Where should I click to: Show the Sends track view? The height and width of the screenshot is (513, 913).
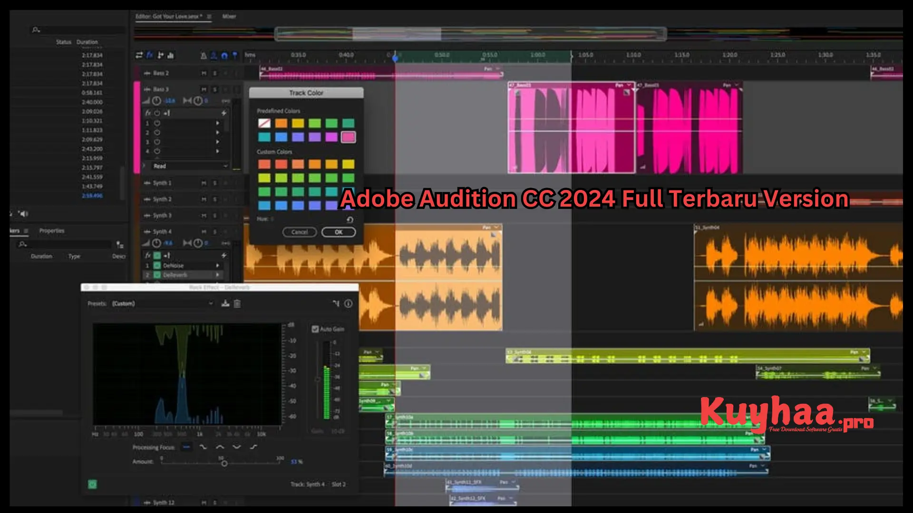(160, 56)
